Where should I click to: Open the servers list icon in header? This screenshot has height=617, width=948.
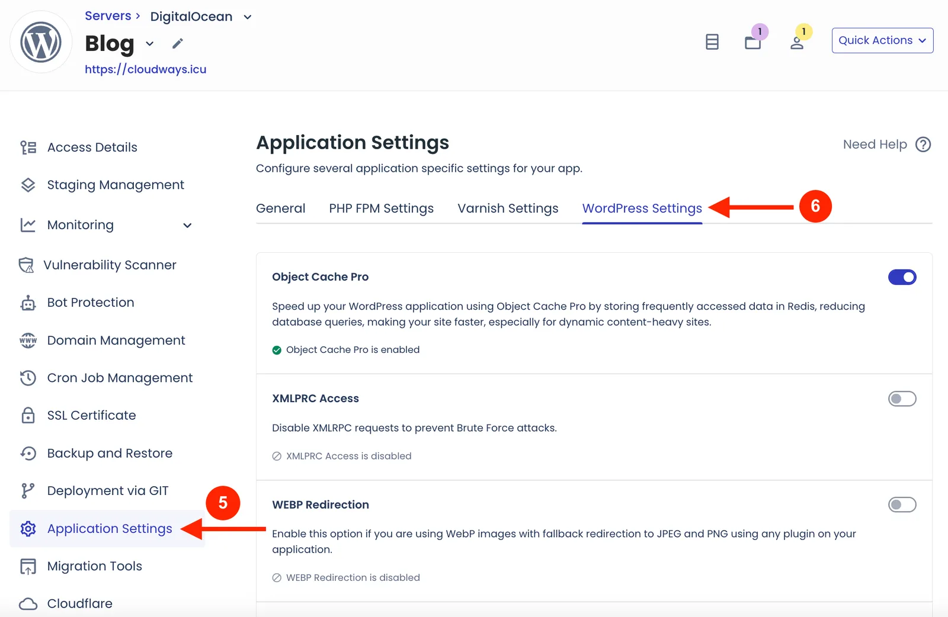click(x=712, y=41)
